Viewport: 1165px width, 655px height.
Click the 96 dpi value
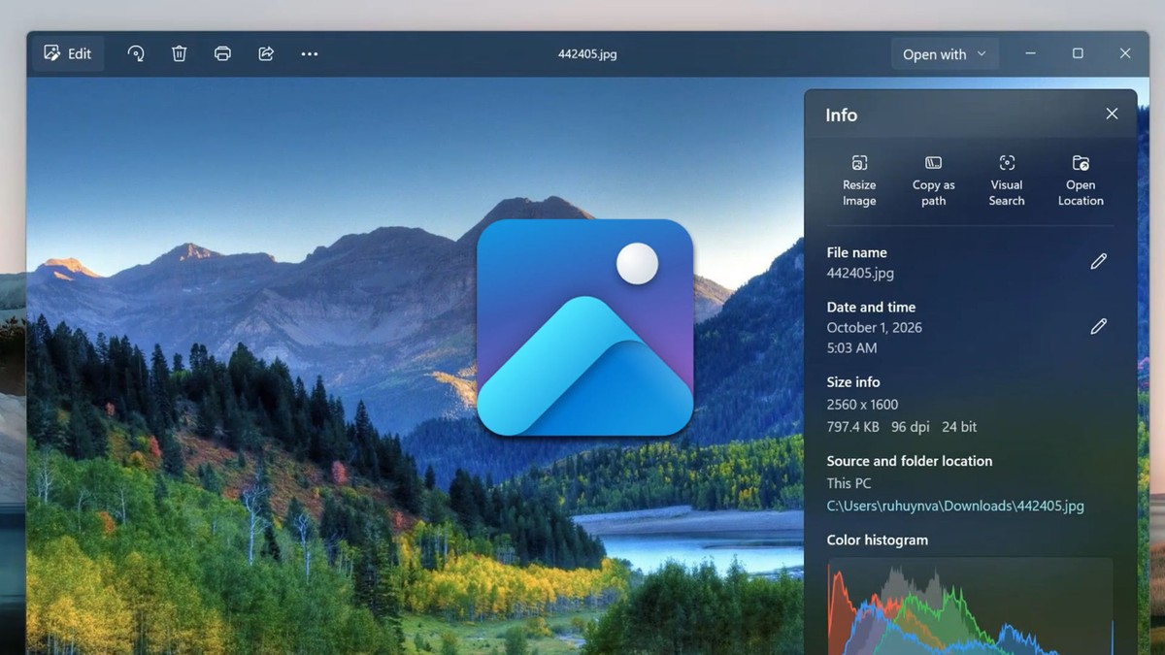pos(910,427)
